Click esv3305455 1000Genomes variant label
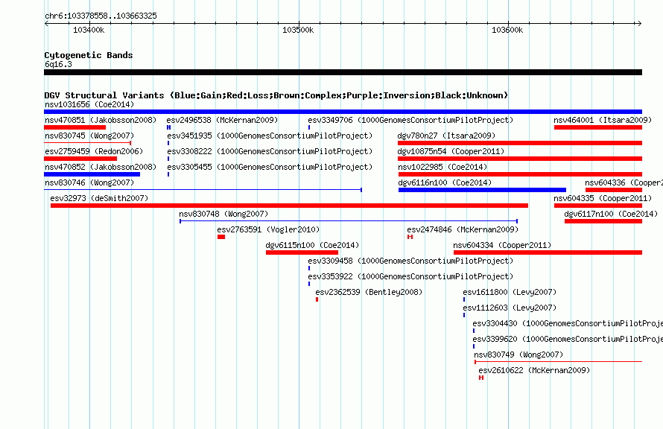Viewport: 663px width, 429px height. (270, 167)
